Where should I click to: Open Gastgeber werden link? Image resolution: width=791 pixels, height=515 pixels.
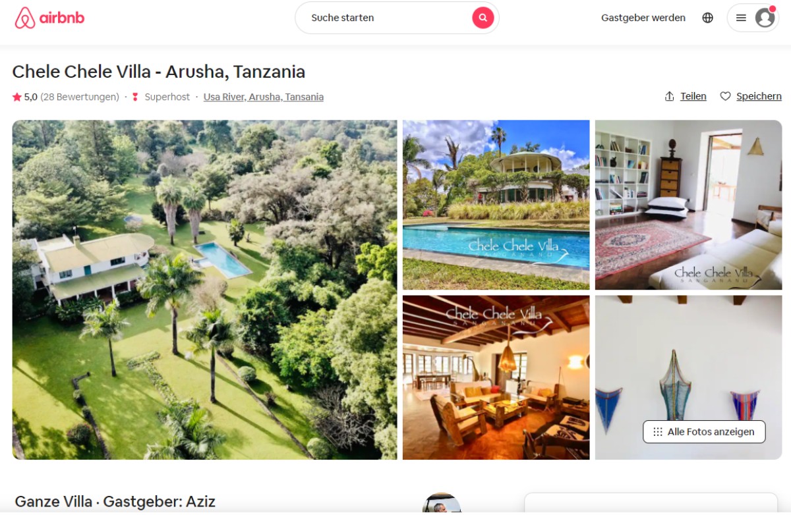tap(643, 18)
